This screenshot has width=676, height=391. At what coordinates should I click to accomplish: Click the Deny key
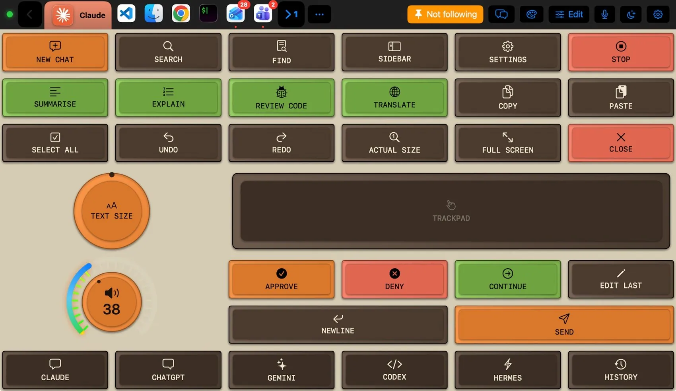[x=394, y=279]
